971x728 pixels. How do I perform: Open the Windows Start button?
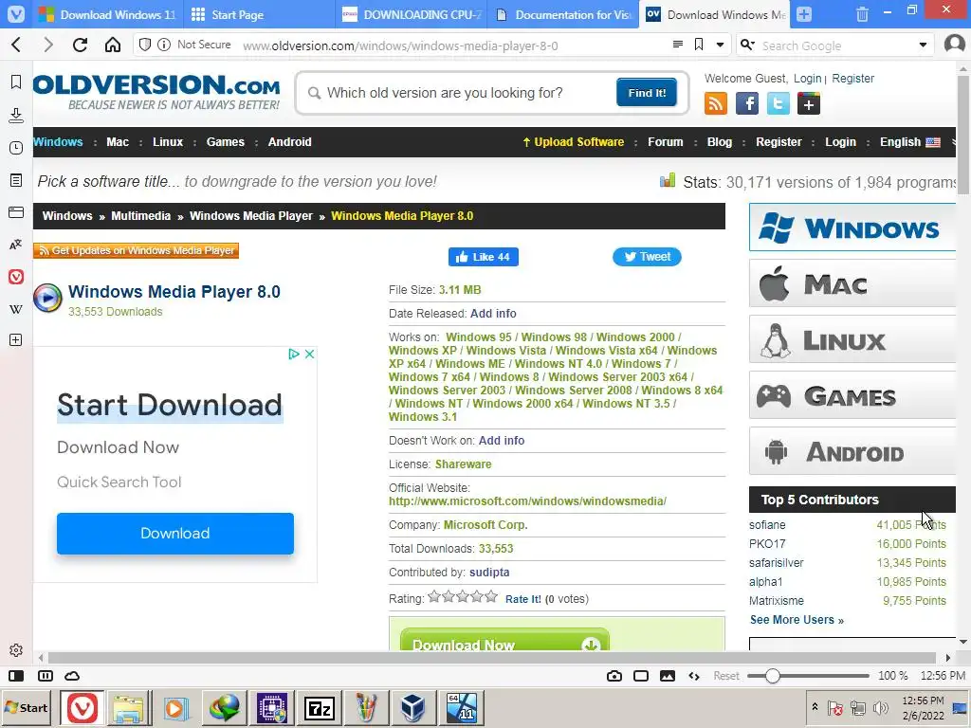pos(27,707)
